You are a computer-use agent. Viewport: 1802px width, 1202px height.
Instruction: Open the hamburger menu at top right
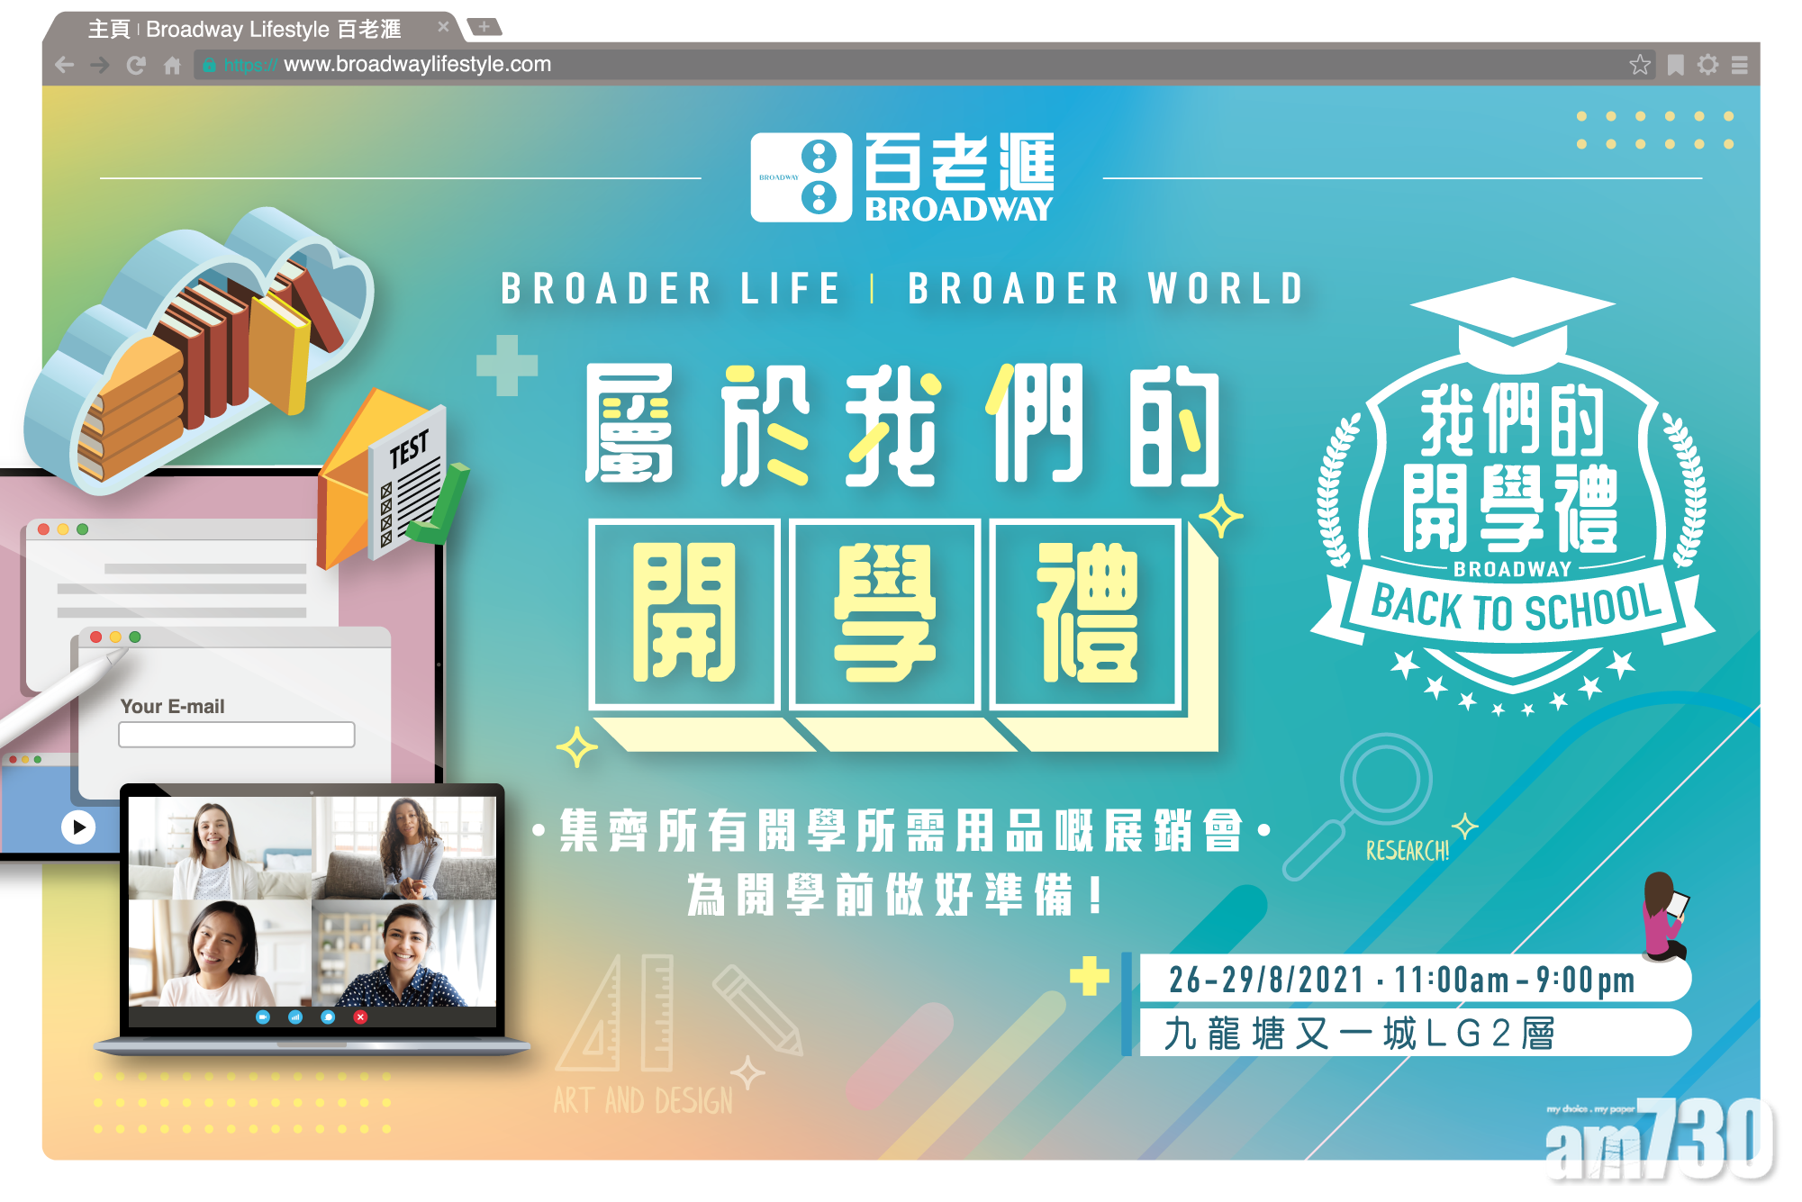tap(1739, 64)
